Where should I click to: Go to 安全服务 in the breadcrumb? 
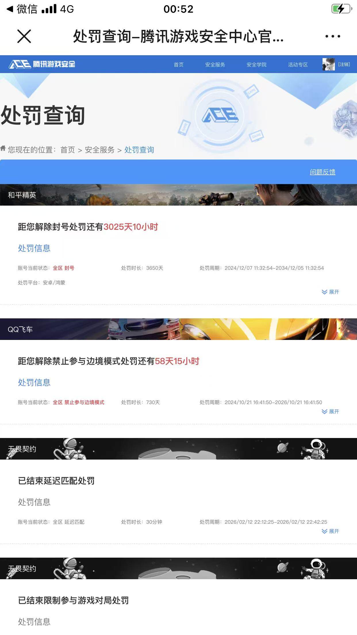click(x=99, y=150)
